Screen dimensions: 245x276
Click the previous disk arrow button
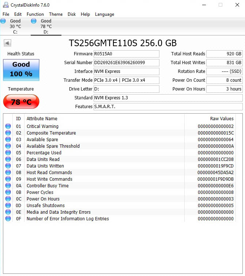7,43
